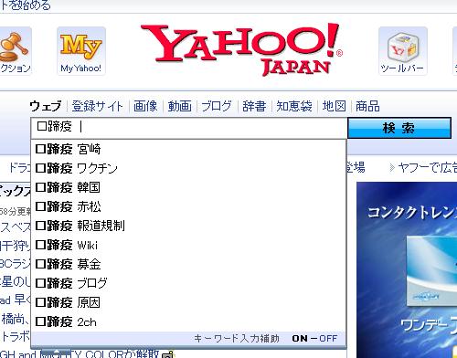The height and width of the screenshot is (358, 457).
Task: Open the contact lens advertisement banner
Action: tap(407, 269)
